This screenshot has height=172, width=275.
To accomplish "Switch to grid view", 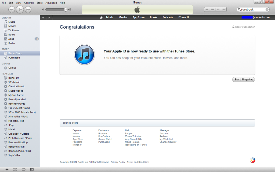I will pos(218,9).
